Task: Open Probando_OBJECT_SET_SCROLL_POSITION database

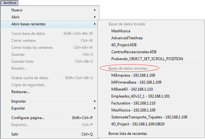Action: tap(147, 59)
